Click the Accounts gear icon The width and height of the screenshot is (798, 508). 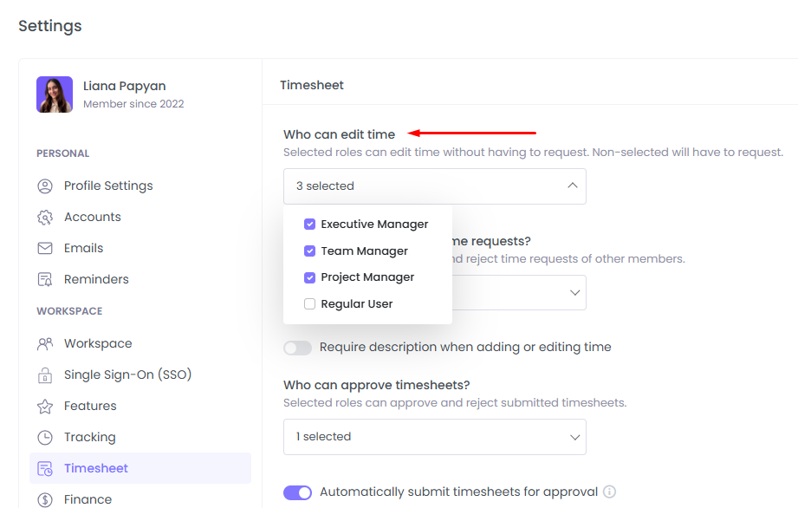point(45,218)
